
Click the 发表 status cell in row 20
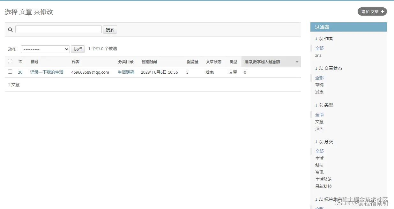(210, 72)
